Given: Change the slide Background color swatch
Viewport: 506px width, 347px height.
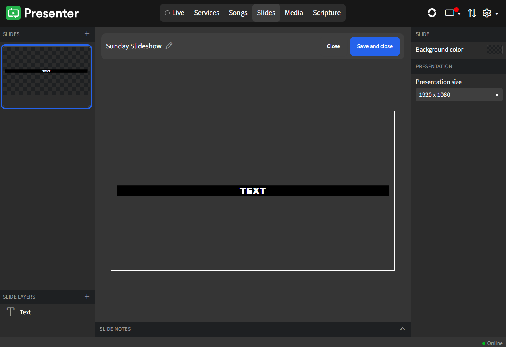Looking at the screenshot, I should [x=494, y=49].
